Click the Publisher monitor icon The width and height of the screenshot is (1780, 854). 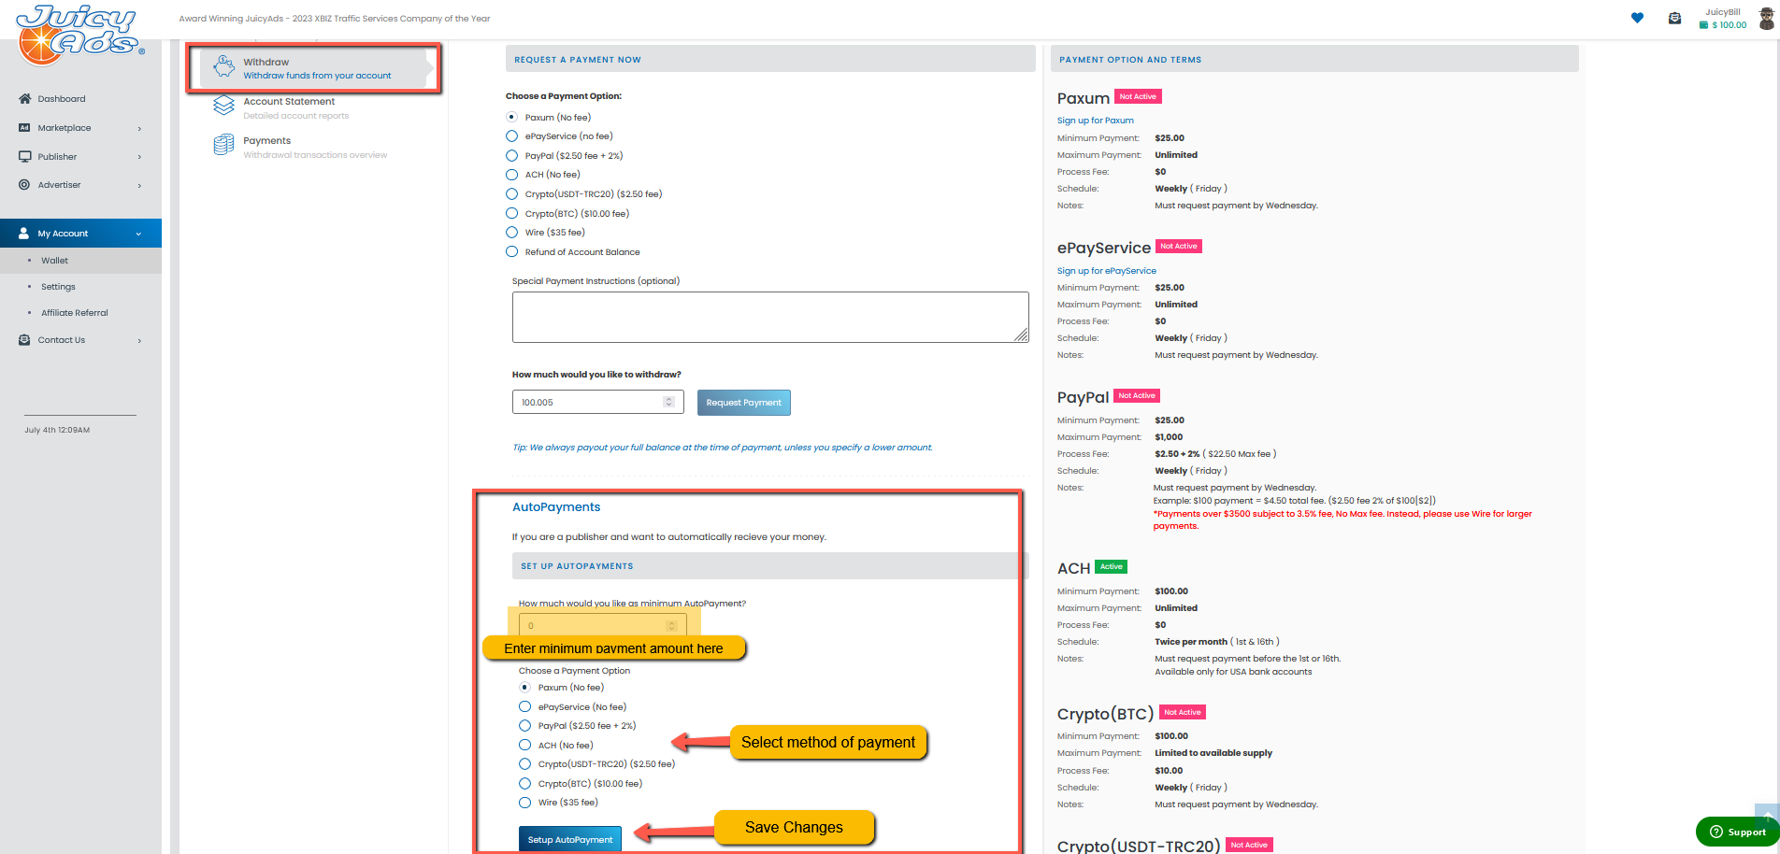24,156
